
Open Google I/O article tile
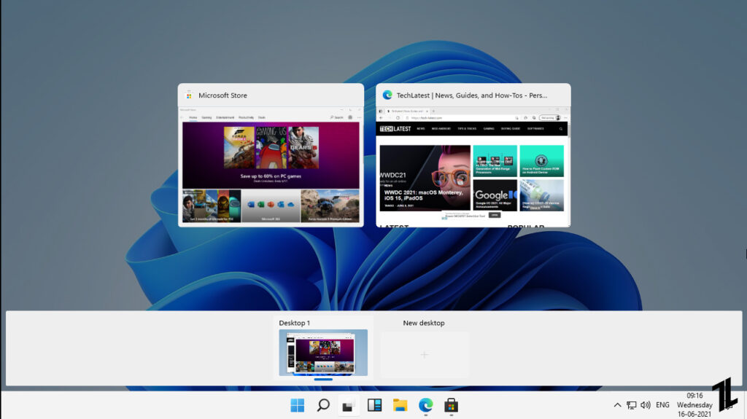coord(495,195)
